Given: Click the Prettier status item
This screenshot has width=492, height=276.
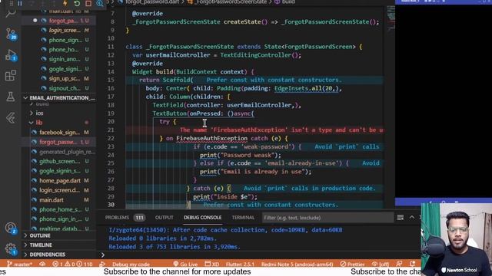Looking at the screenshot, I should point(352,264).
